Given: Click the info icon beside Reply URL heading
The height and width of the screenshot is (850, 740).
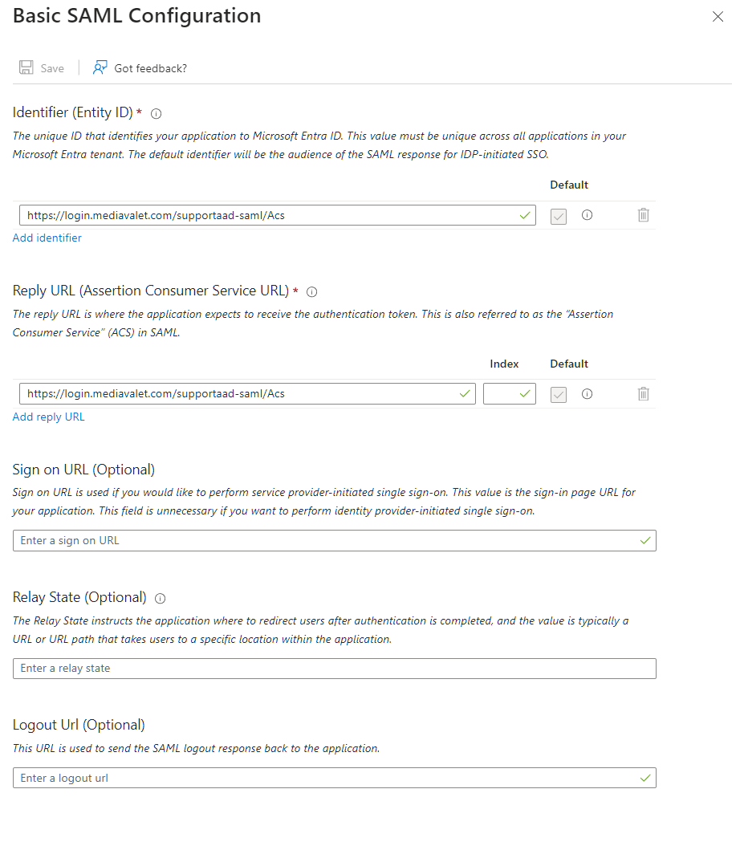Looking at the screenshot, I should point(311,291).
